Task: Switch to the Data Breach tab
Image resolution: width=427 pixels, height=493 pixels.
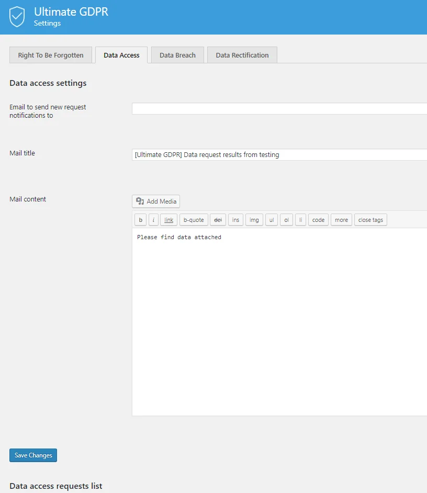Action: coord(177,54)
